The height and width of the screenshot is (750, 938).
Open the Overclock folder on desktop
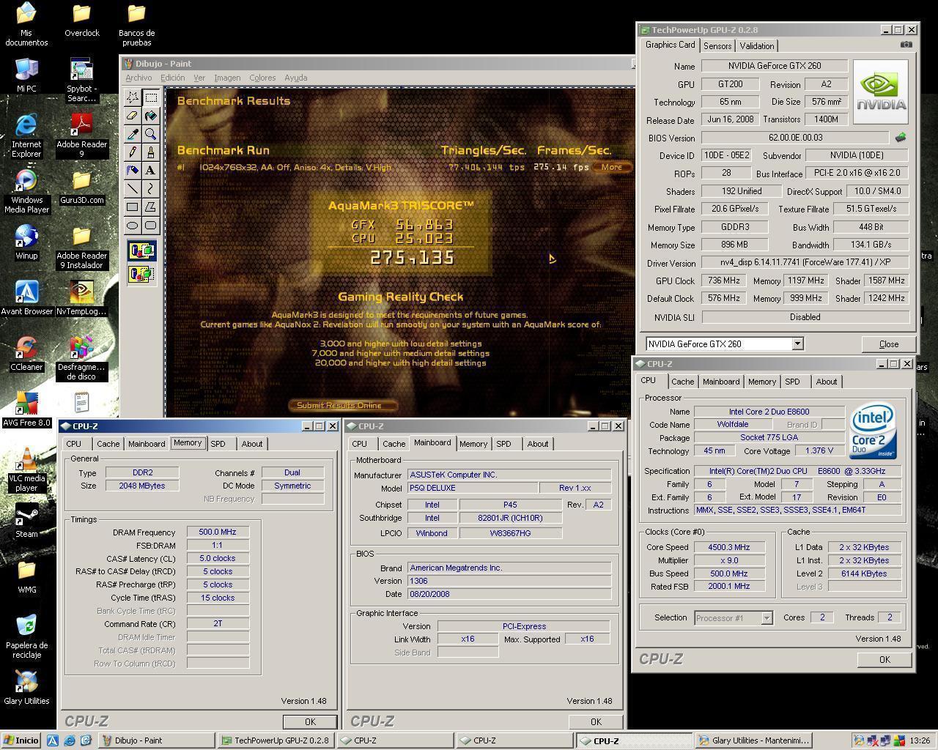[81, 21]
